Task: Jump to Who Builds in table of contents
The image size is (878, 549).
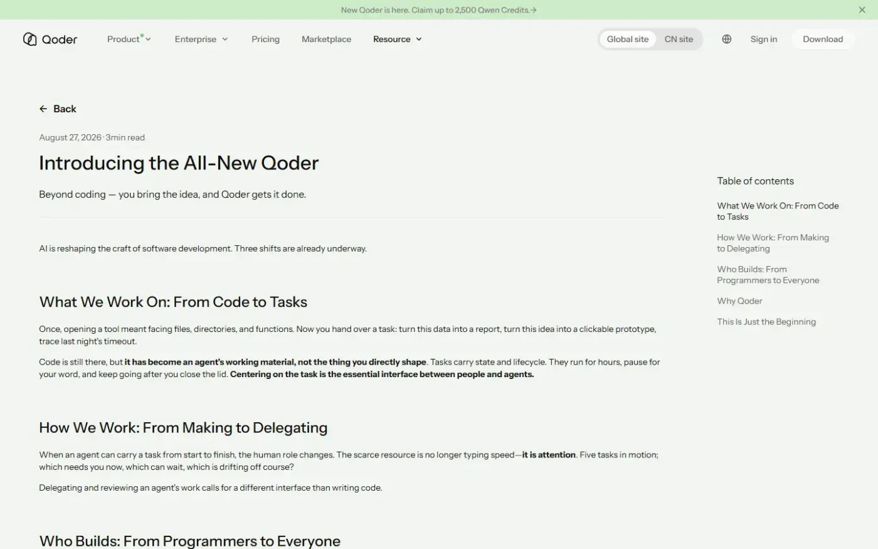Action: pyautogui.click(x=768, y=275)
